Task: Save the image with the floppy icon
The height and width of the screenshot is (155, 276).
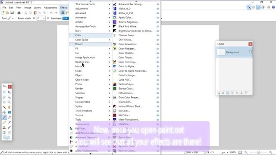Action: tap(12, 13)
